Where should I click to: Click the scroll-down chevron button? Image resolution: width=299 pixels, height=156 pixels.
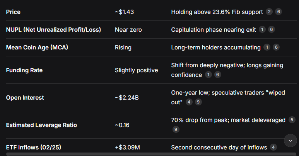(290, 141)
